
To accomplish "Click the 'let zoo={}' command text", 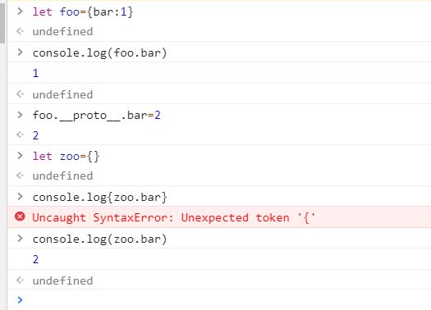I will pos(66,157).
